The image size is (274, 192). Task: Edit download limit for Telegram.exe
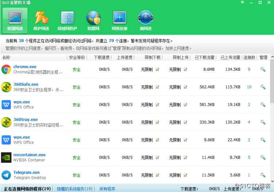(x=157, y=175)
